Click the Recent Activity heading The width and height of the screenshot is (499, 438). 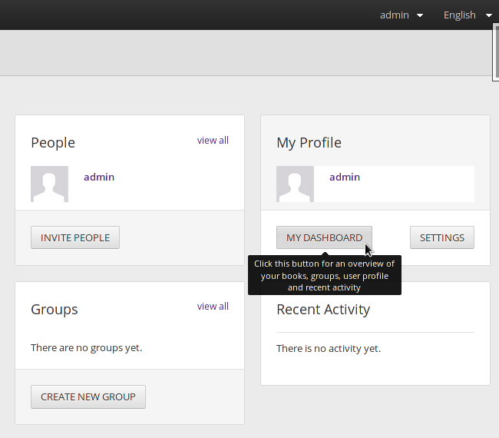tap(323, 310)
